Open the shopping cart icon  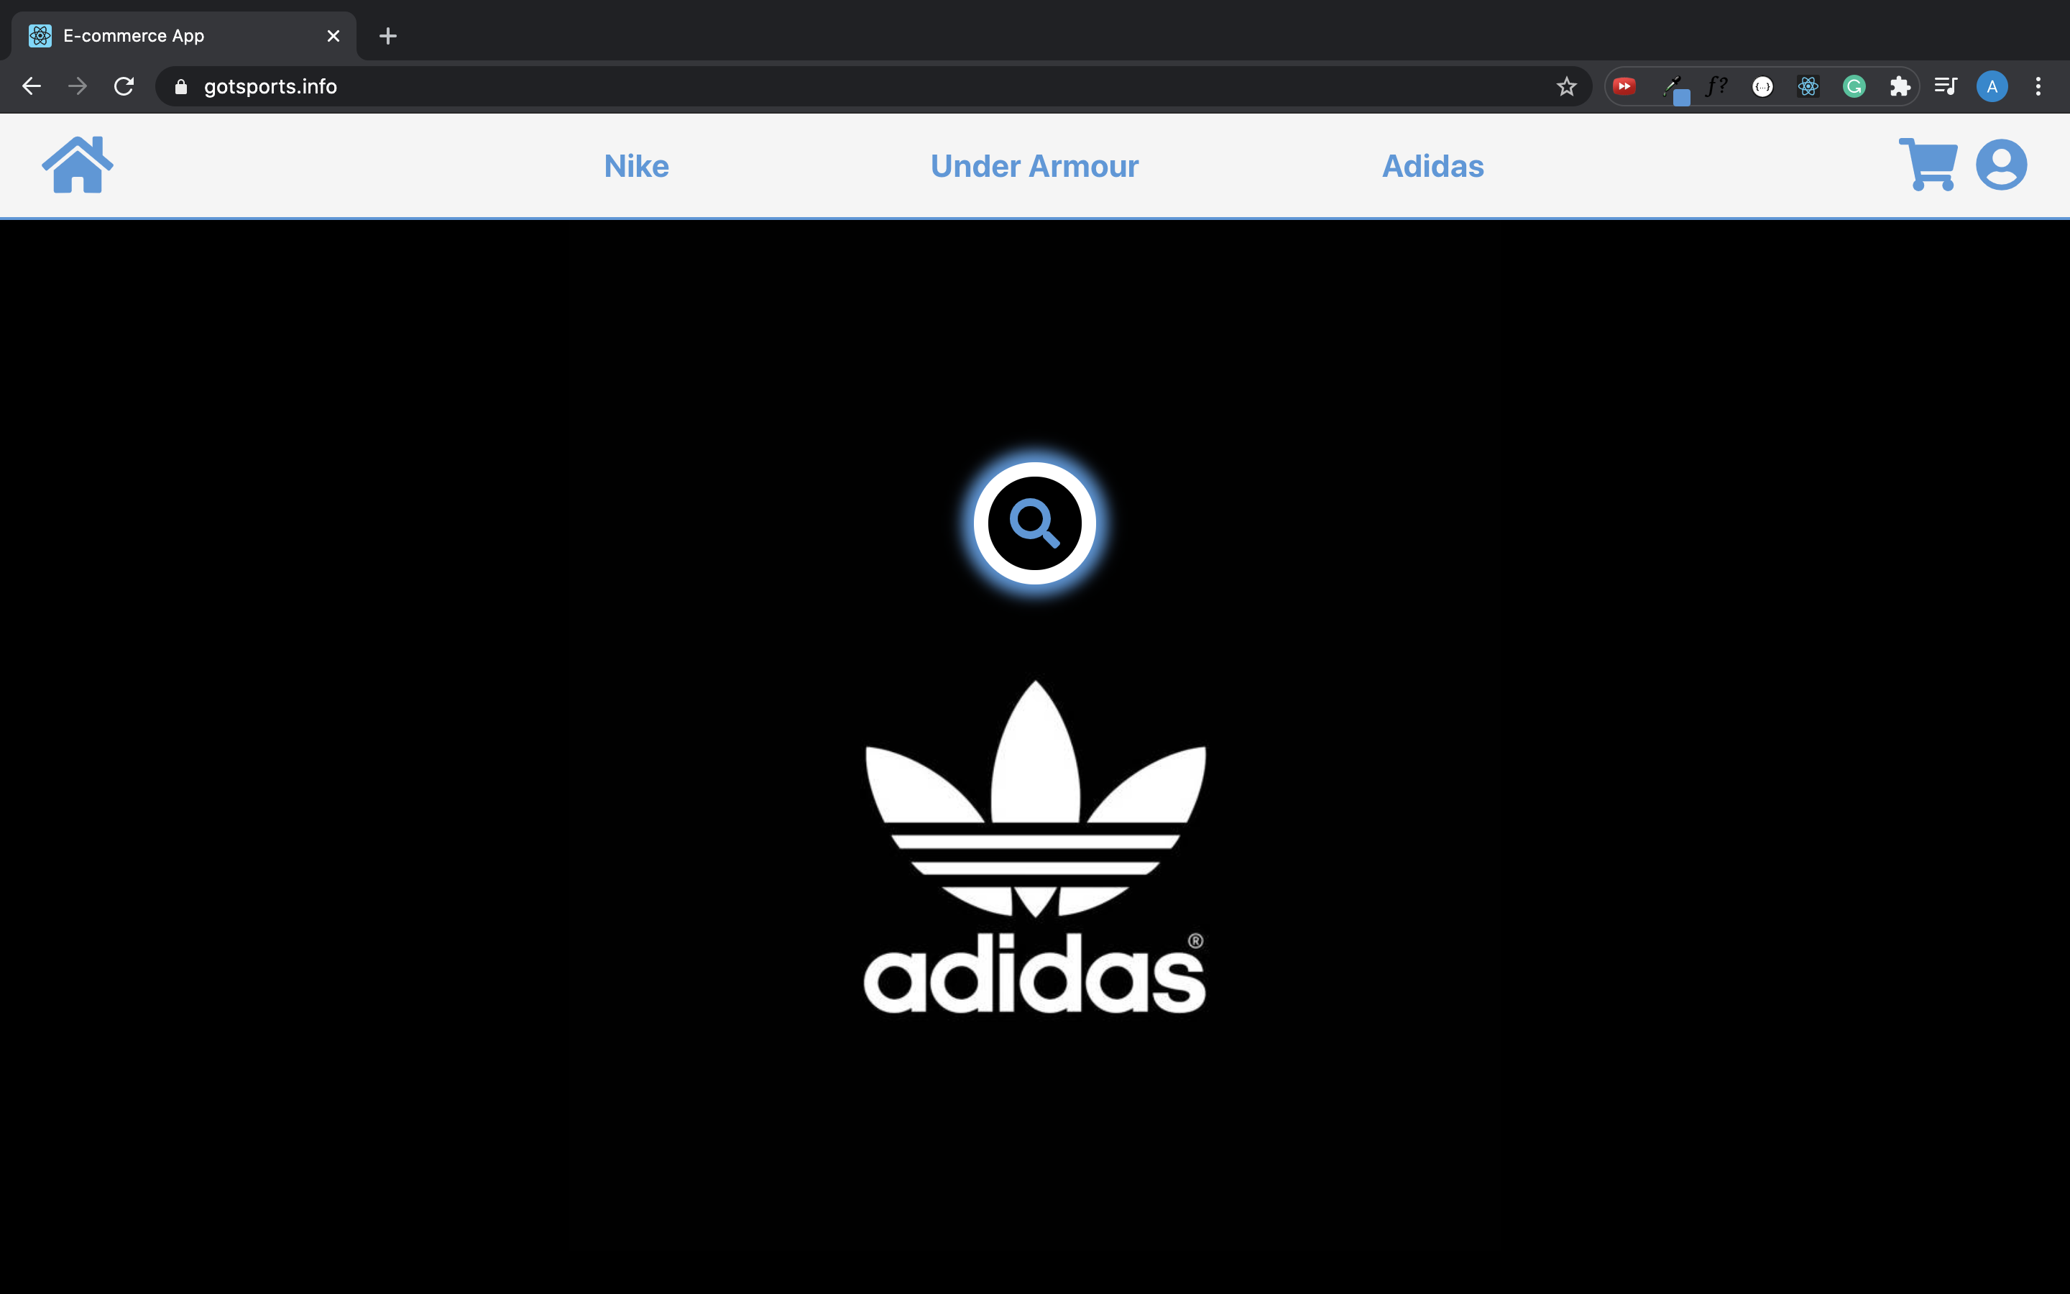[x=1929, y=163]
